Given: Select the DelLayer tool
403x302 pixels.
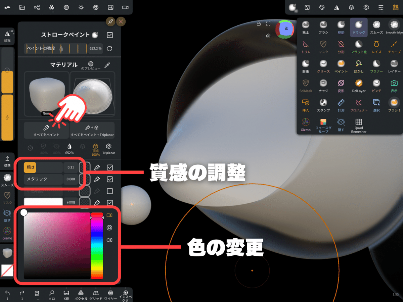Looking at the screenshot, I should point(359,86).
